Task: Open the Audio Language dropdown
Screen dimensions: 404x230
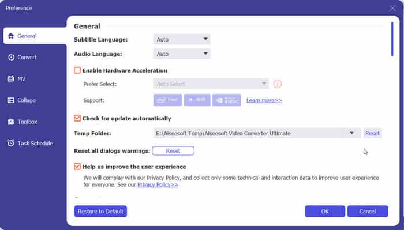Action: click(x=182, y=54)
